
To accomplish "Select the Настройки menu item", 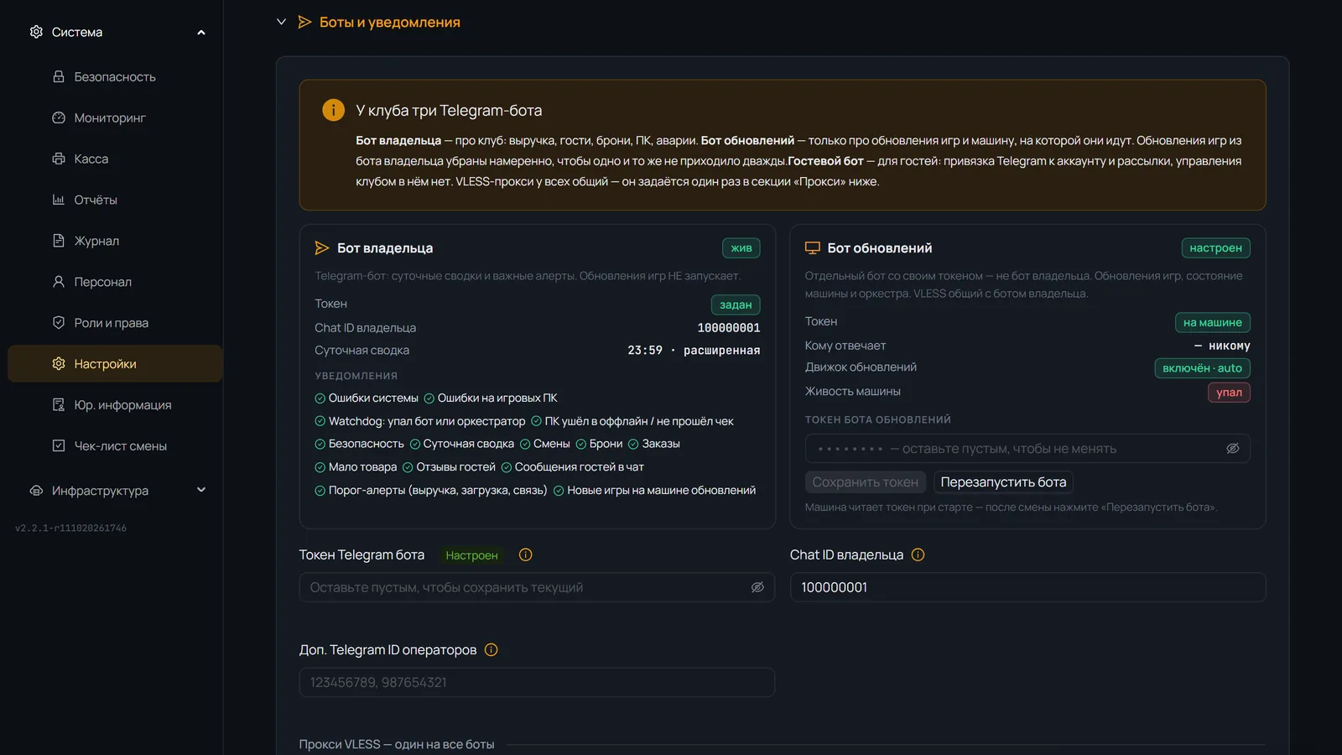I will (x=115, y=364).
